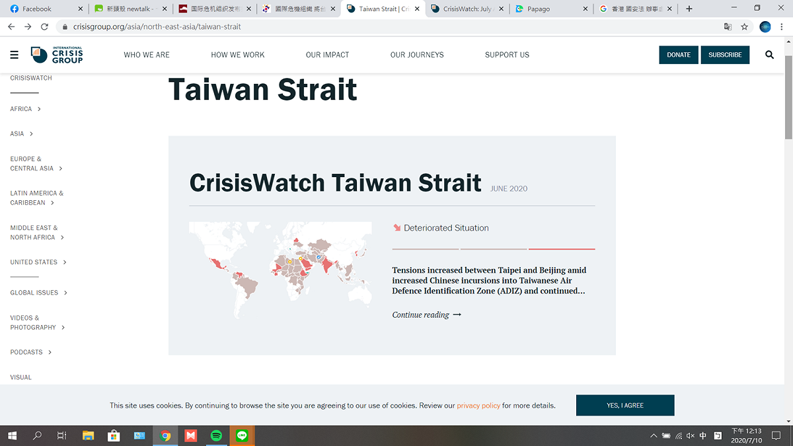Viewport: 793px width, 446px height.
Task: Click the International Crisis Group logo
Action: click(x=57, y=55)
